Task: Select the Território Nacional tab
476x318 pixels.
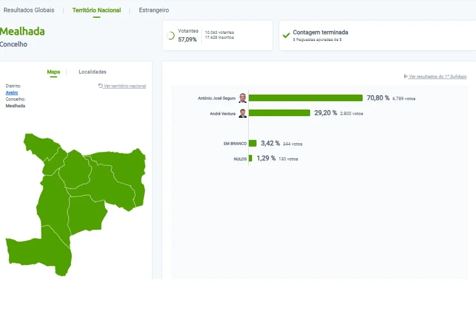Action: coord(97,10)
